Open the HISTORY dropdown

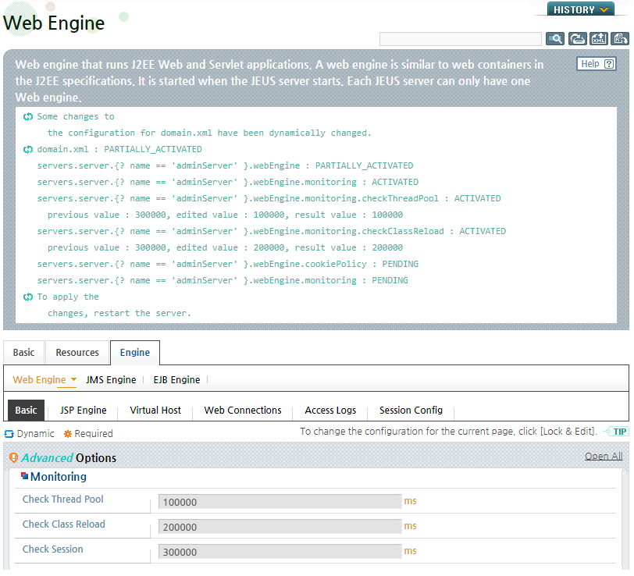(x=580, y=9)
